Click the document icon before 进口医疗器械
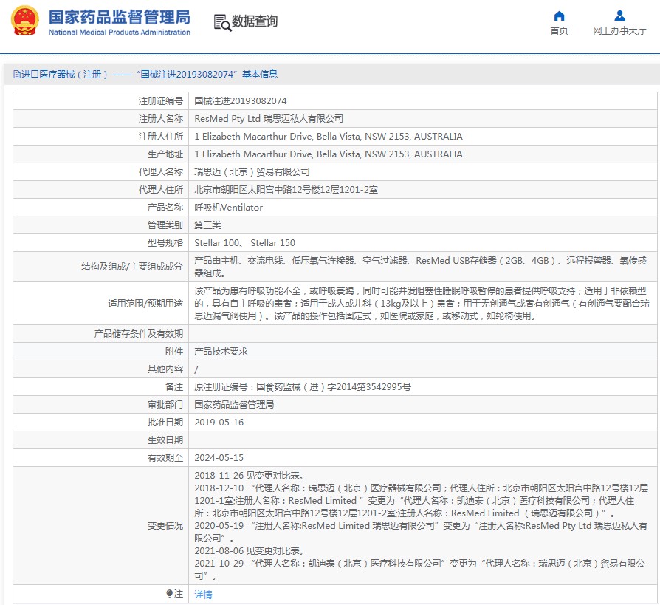Image resolution: width=660 pixels, height=605 pixels. click(17, 75)
